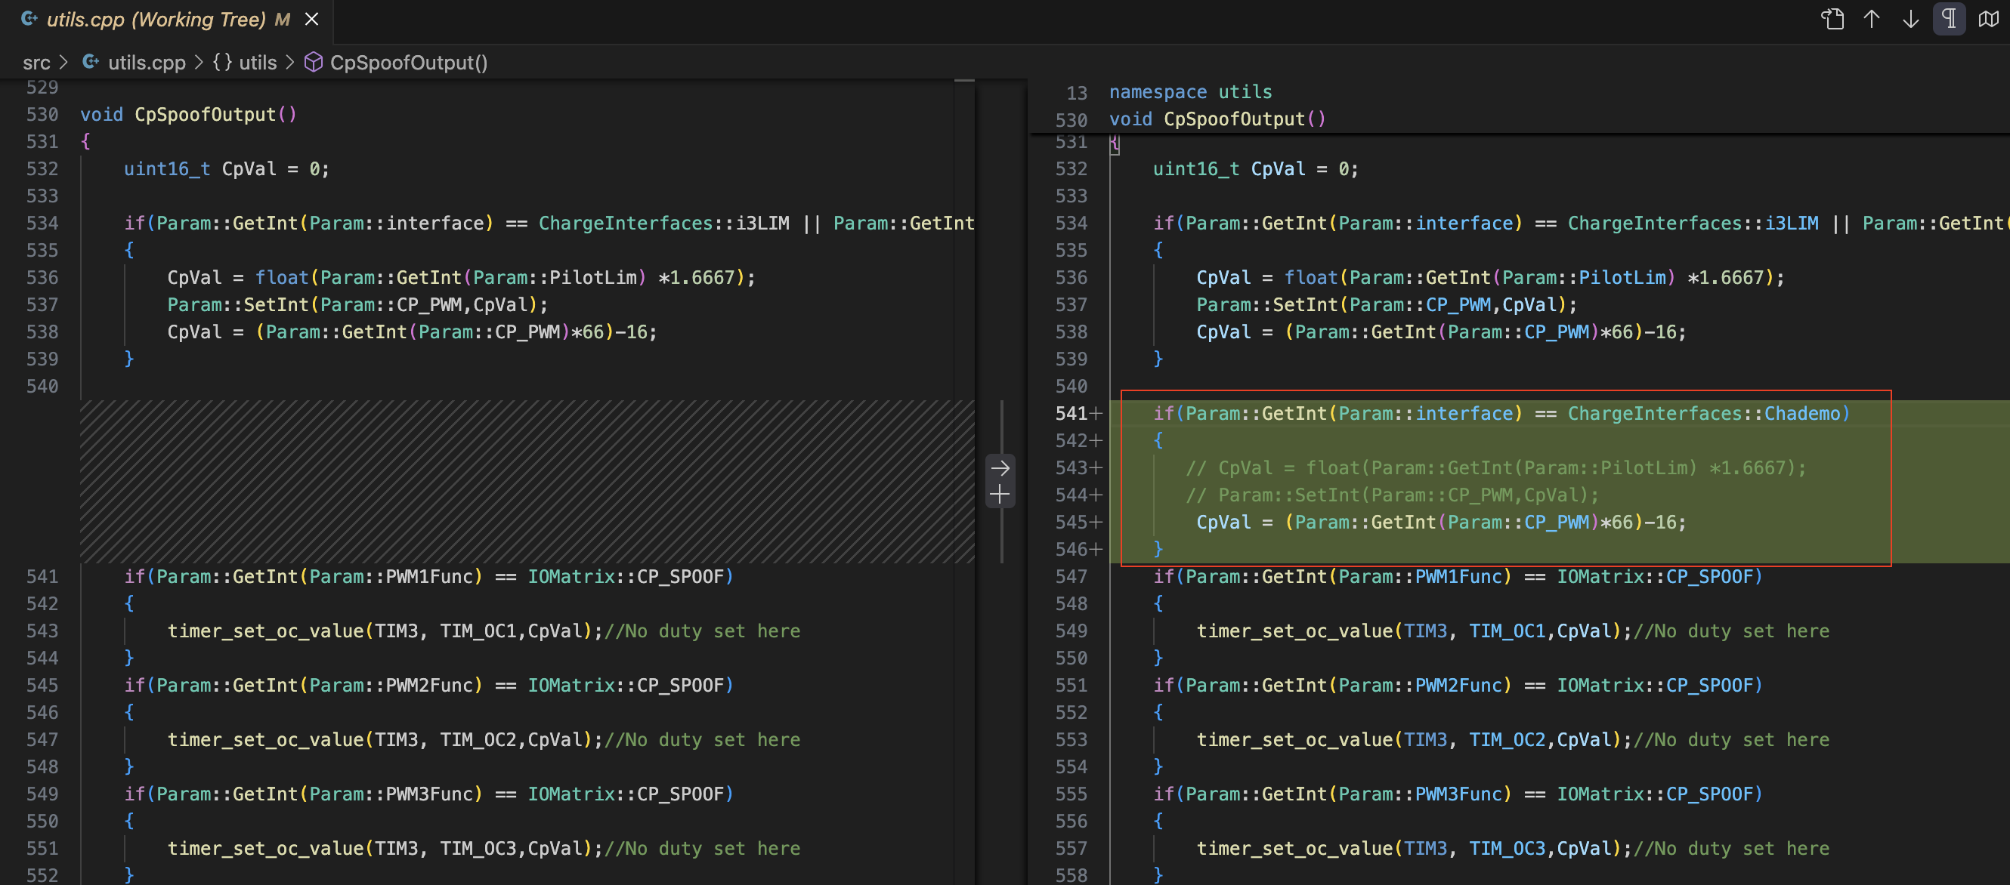Image resolution: width=2010 pixels, height=885 pixels.
Task: Revert the added block with arrow icon
Action: (1000, 468)
